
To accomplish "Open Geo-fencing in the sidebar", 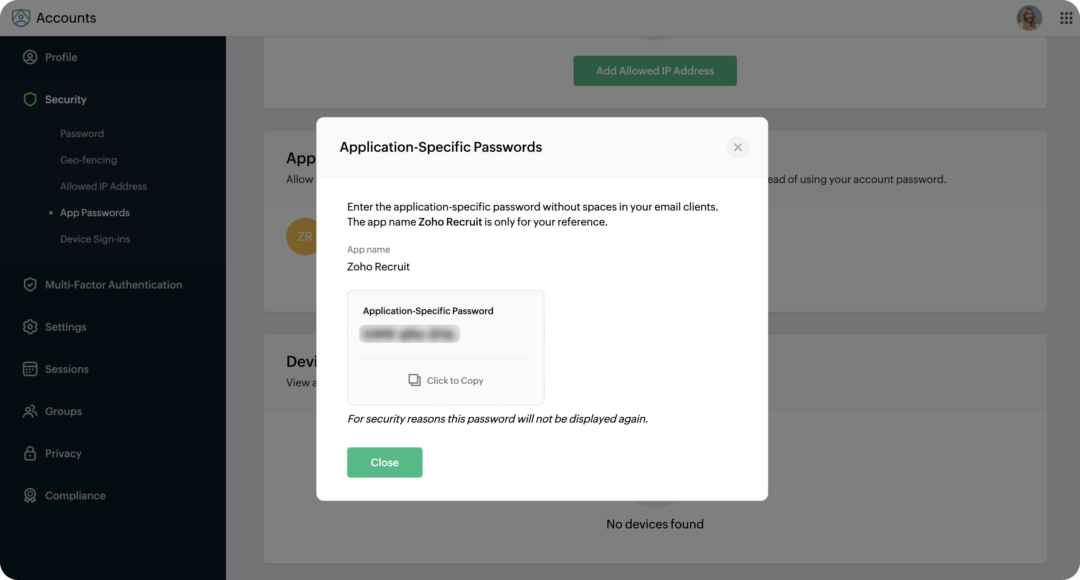I will (88, 160).
